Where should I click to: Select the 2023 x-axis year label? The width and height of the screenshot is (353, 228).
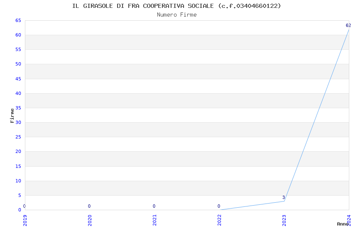(x=284, y=221)
